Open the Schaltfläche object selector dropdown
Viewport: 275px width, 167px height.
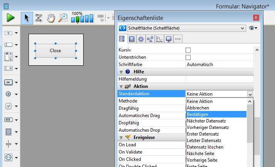pyautogui.click(x=242, y=28)
